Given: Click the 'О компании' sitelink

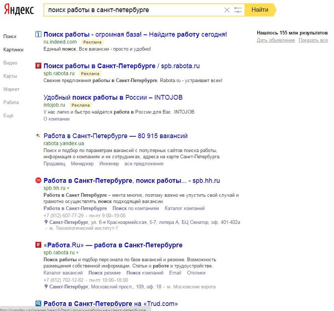Looking at the screenshot, I should [56, 119].
